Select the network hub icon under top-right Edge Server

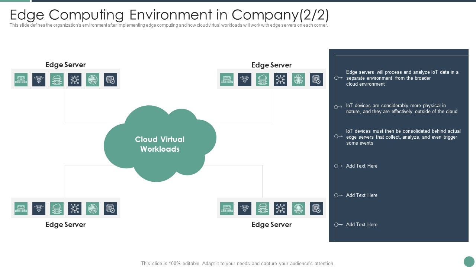(x=280, y=79)
